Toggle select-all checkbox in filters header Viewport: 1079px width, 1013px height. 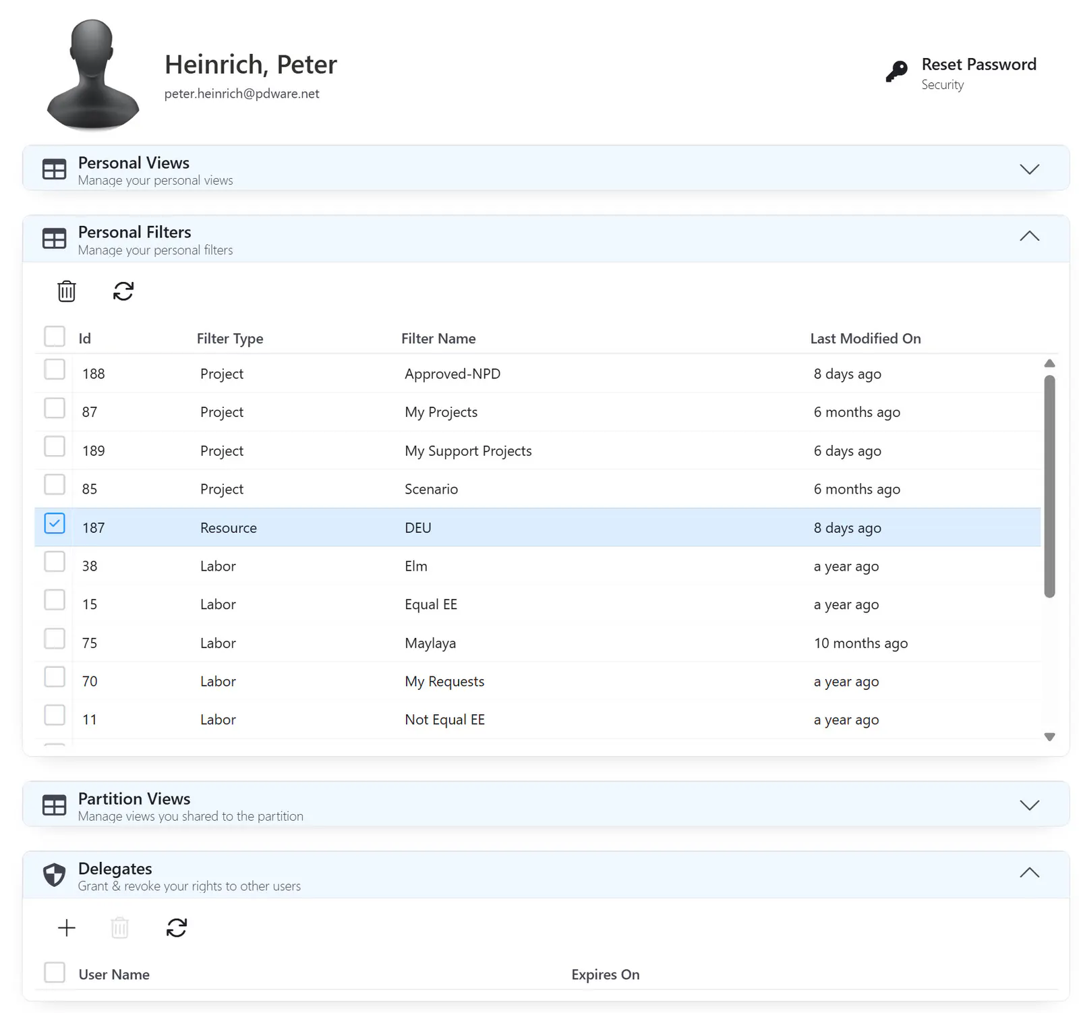point(55,337)
